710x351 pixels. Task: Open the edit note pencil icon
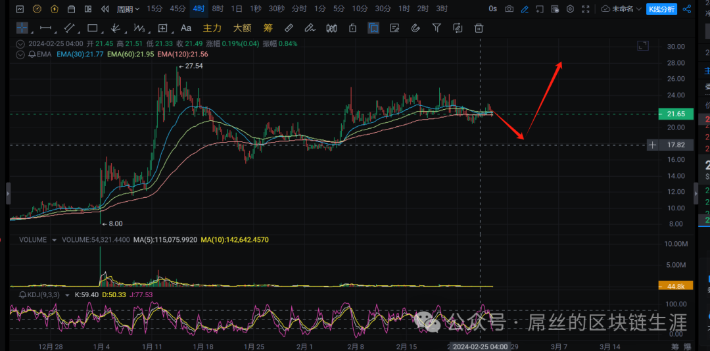(394, 28)
